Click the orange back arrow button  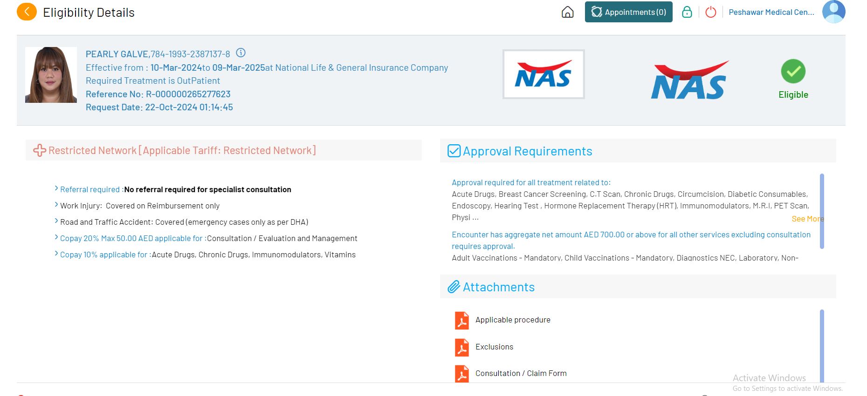tap(27, 12)
